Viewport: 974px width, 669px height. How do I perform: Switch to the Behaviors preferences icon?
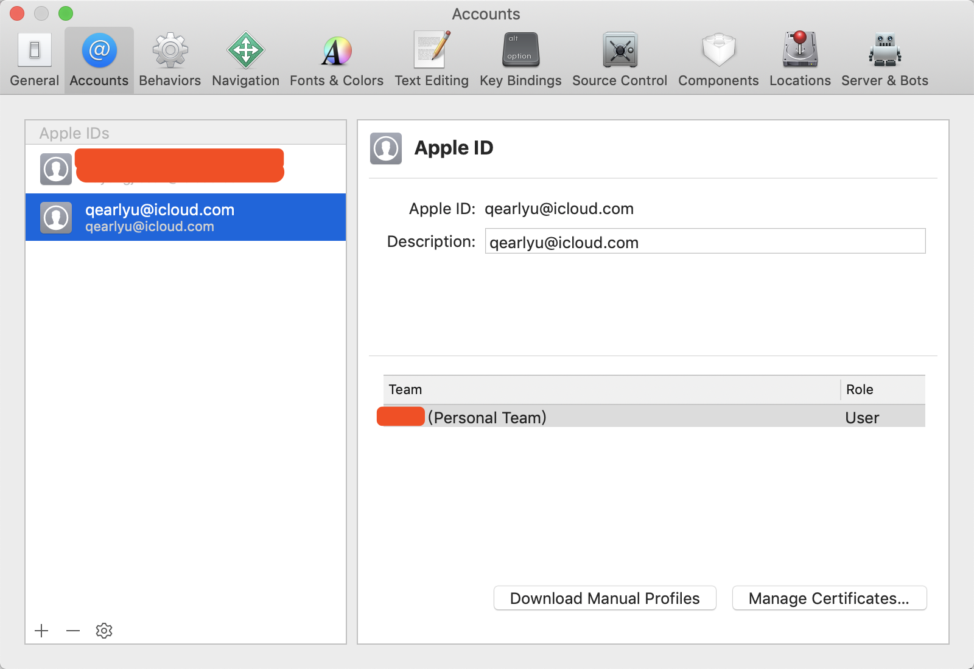coord(169,58)
